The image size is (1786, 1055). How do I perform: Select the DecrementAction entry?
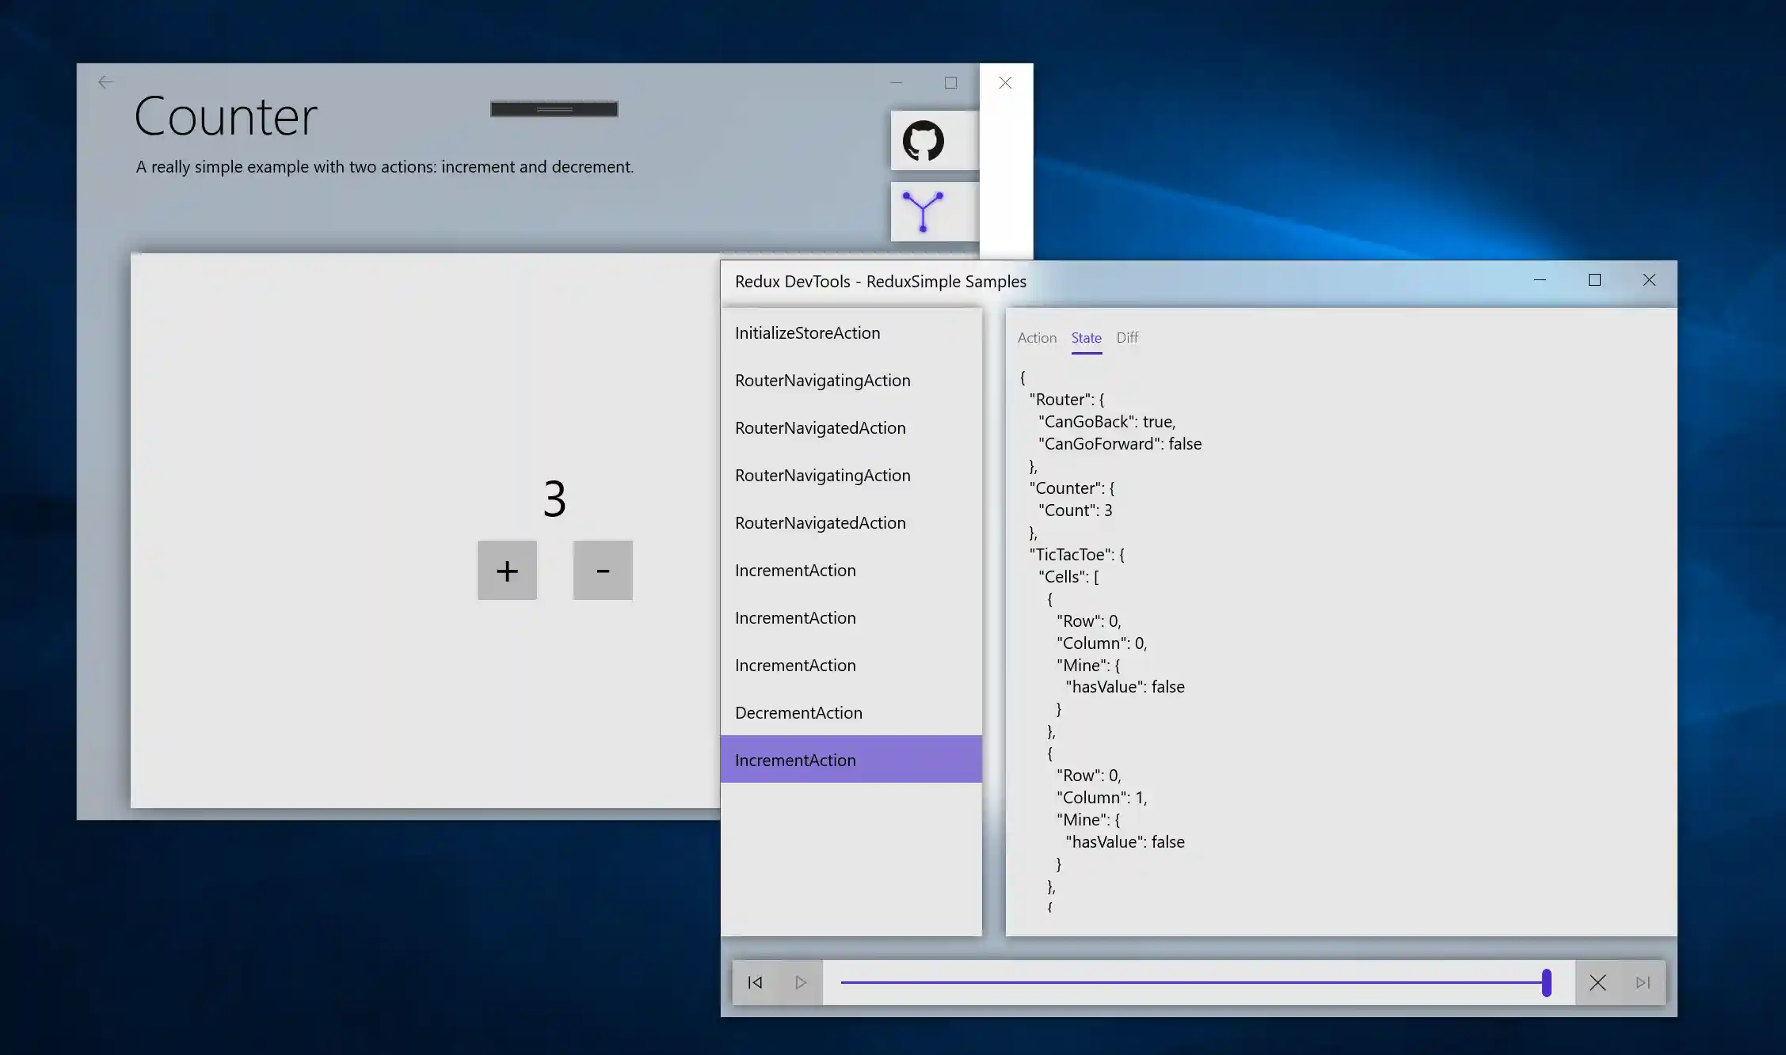coord(798,712)
